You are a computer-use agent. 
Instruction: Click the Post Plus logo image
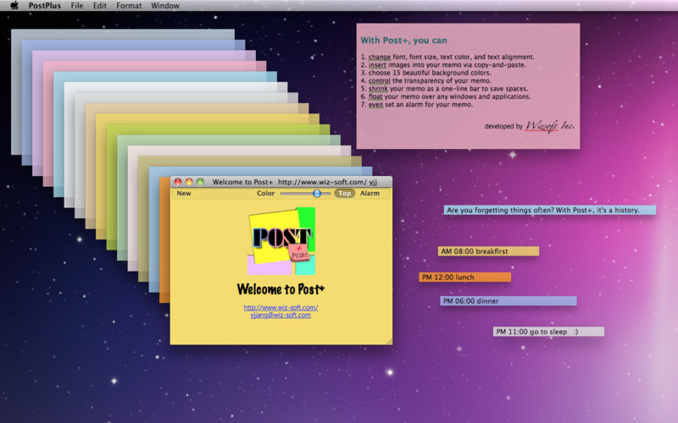click(x=281, y=241)
